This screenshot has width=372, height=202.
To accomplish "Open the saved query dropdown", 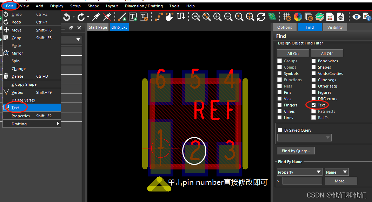I will (x=304, y=138).
